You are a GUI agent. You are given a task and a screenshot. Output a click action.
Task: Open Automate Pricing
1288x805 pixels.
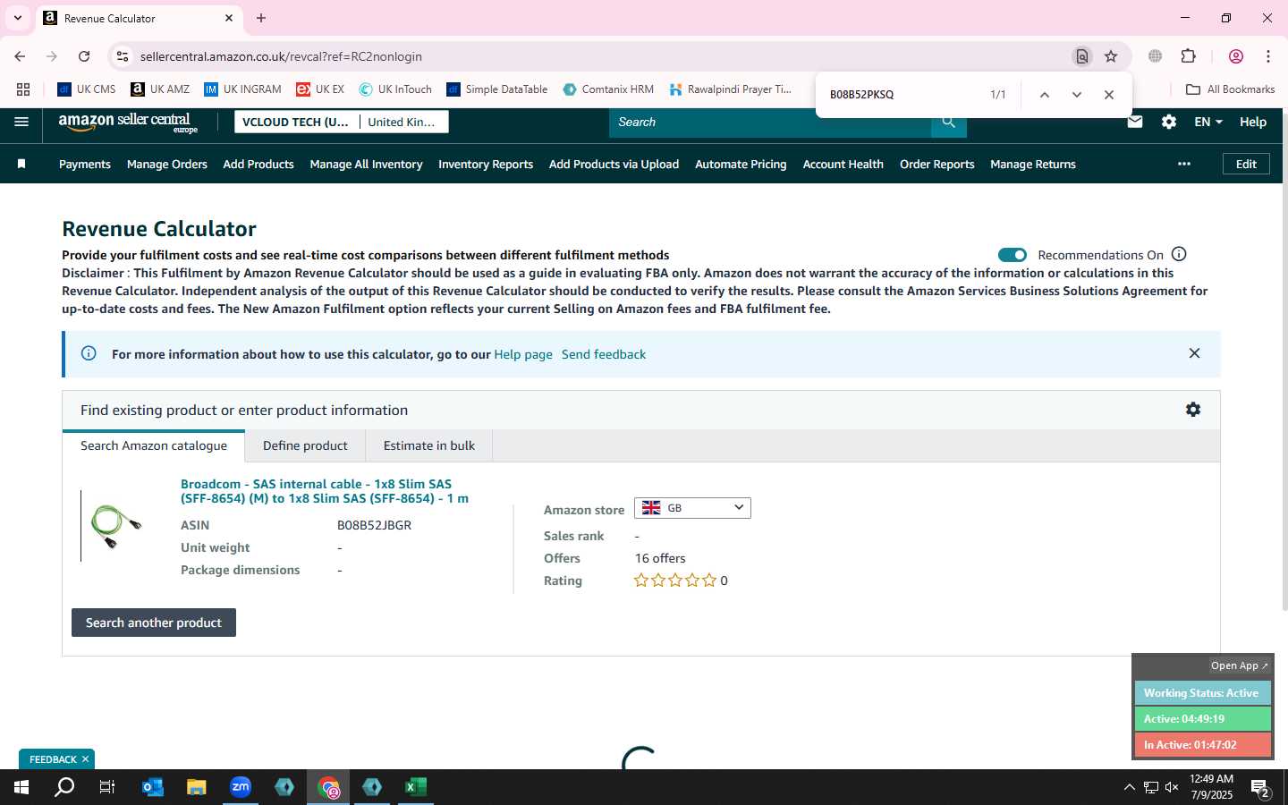(x=741, y=164)
